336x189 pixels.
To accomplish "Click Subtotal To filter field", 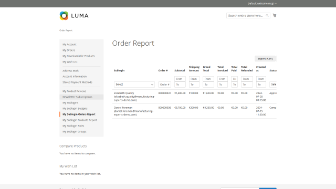I will point(180,85).
